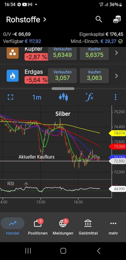Open the Meldungen tab
Viewport: 126px width, 260px height.
[x=63, y=226]
